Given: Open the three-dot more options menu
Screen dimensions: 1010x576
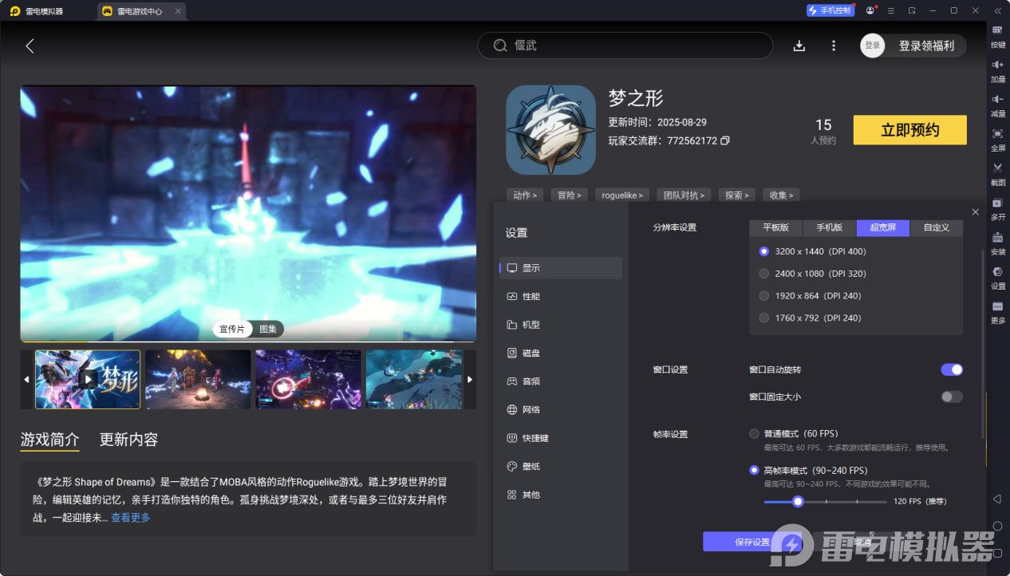Looking at the screenshot, I should [834, 46].
